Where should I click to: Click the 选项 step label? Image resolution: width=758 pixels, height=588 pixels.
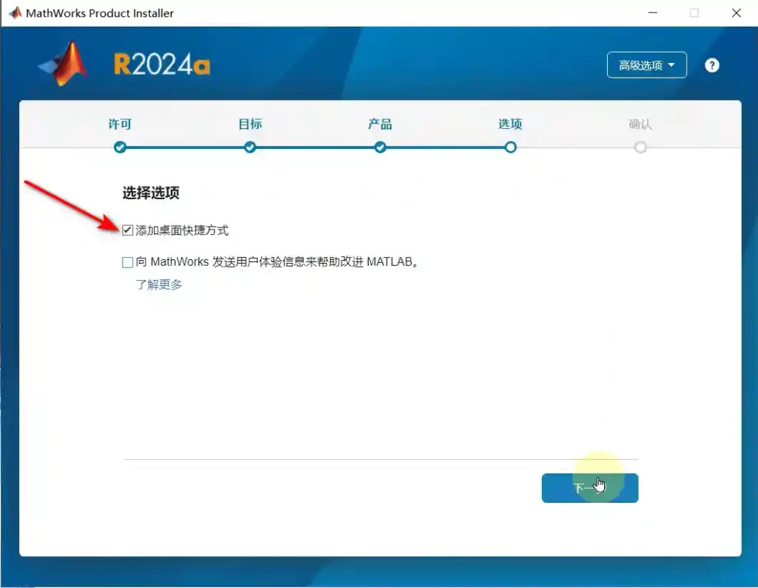click(510, 124)
